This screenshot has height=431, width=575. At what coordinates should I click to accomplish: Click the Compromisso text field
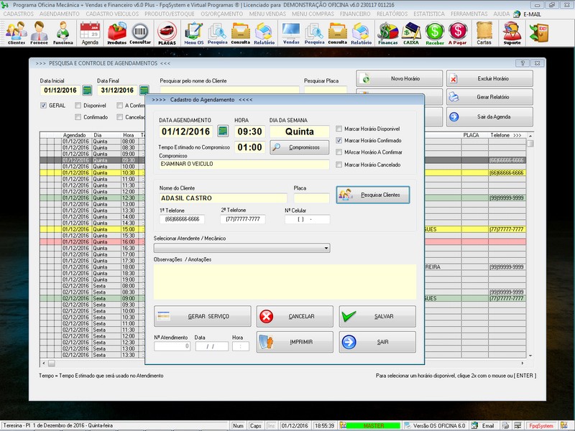[x=244, y=164]
